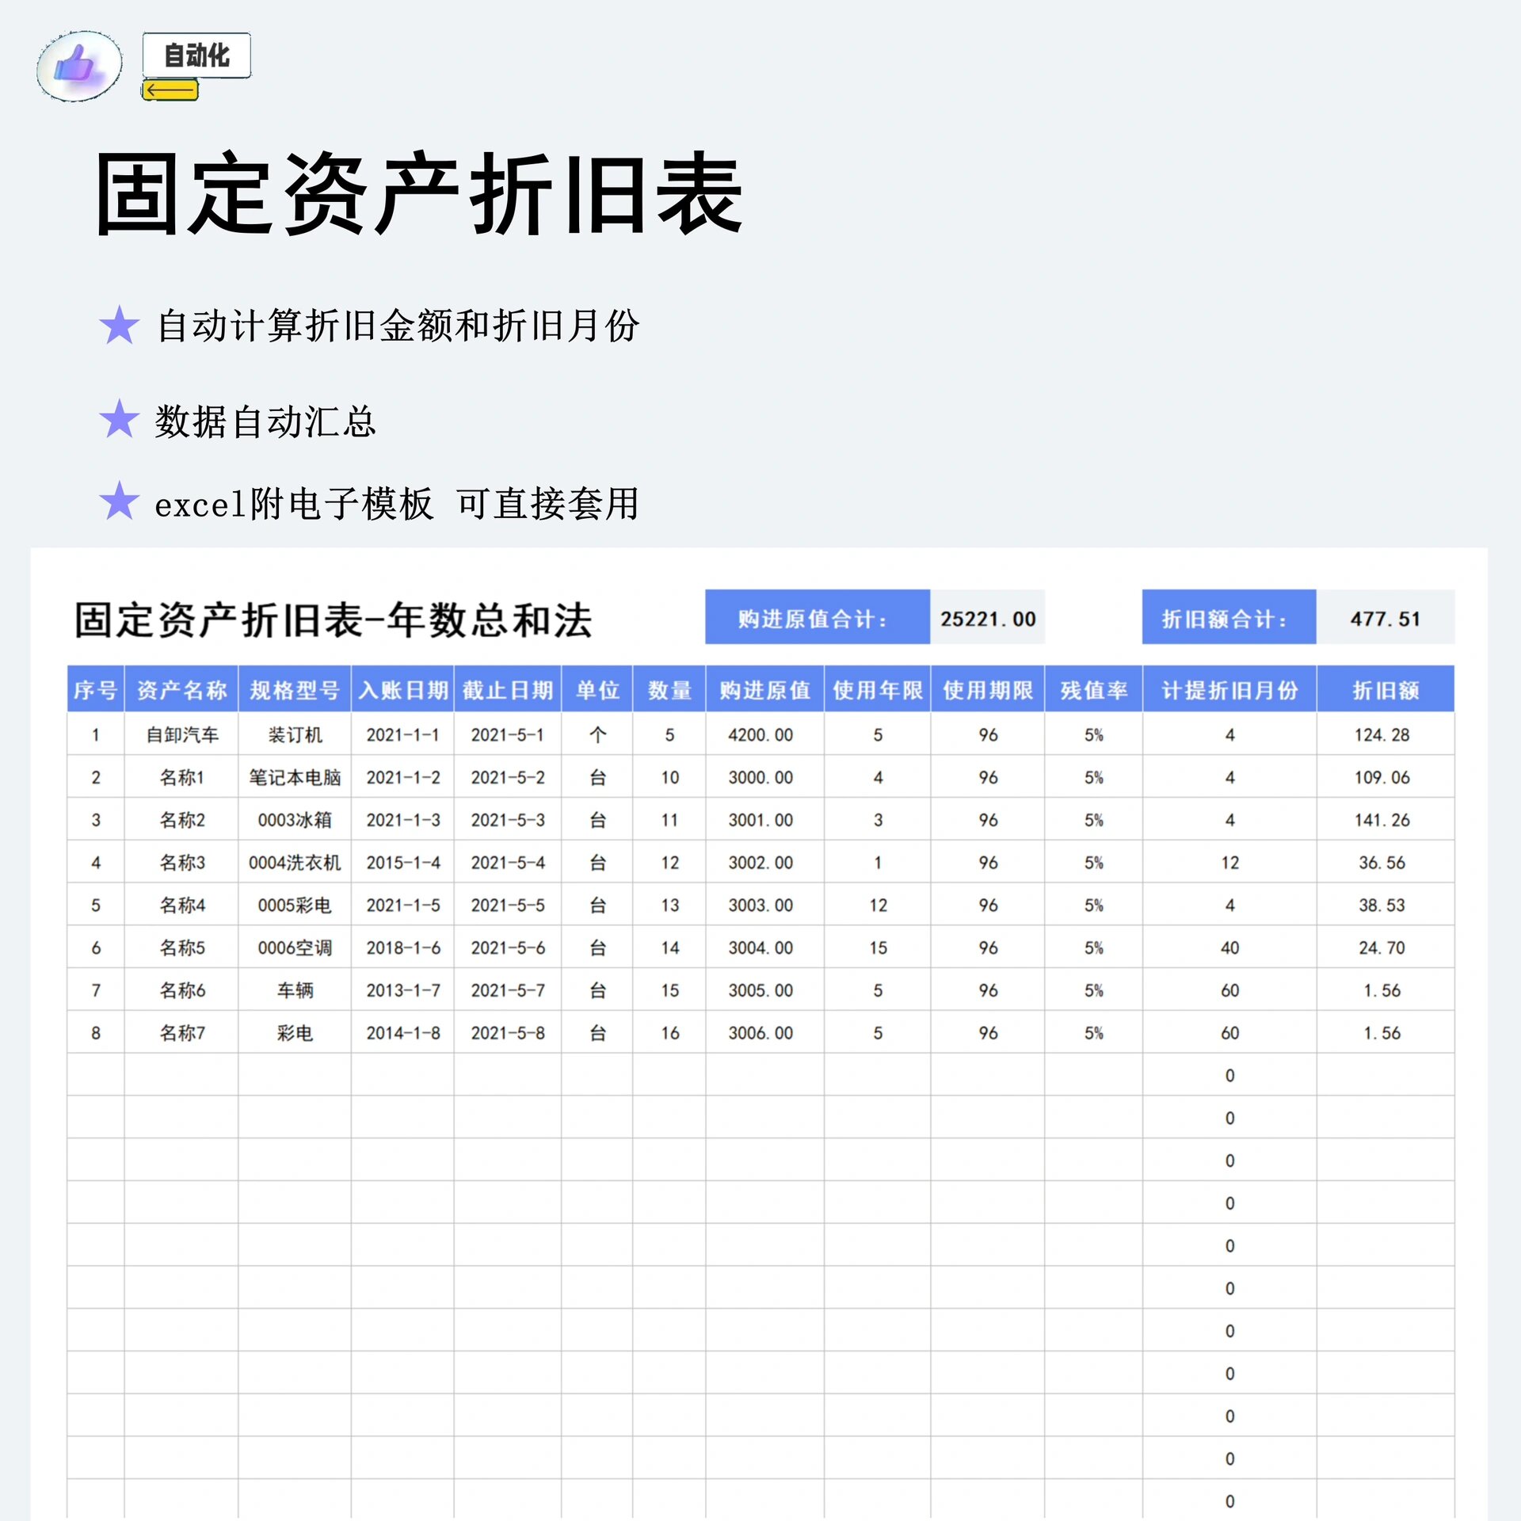
Task: Click the 截止日期 column header
Action: [508, 689]
